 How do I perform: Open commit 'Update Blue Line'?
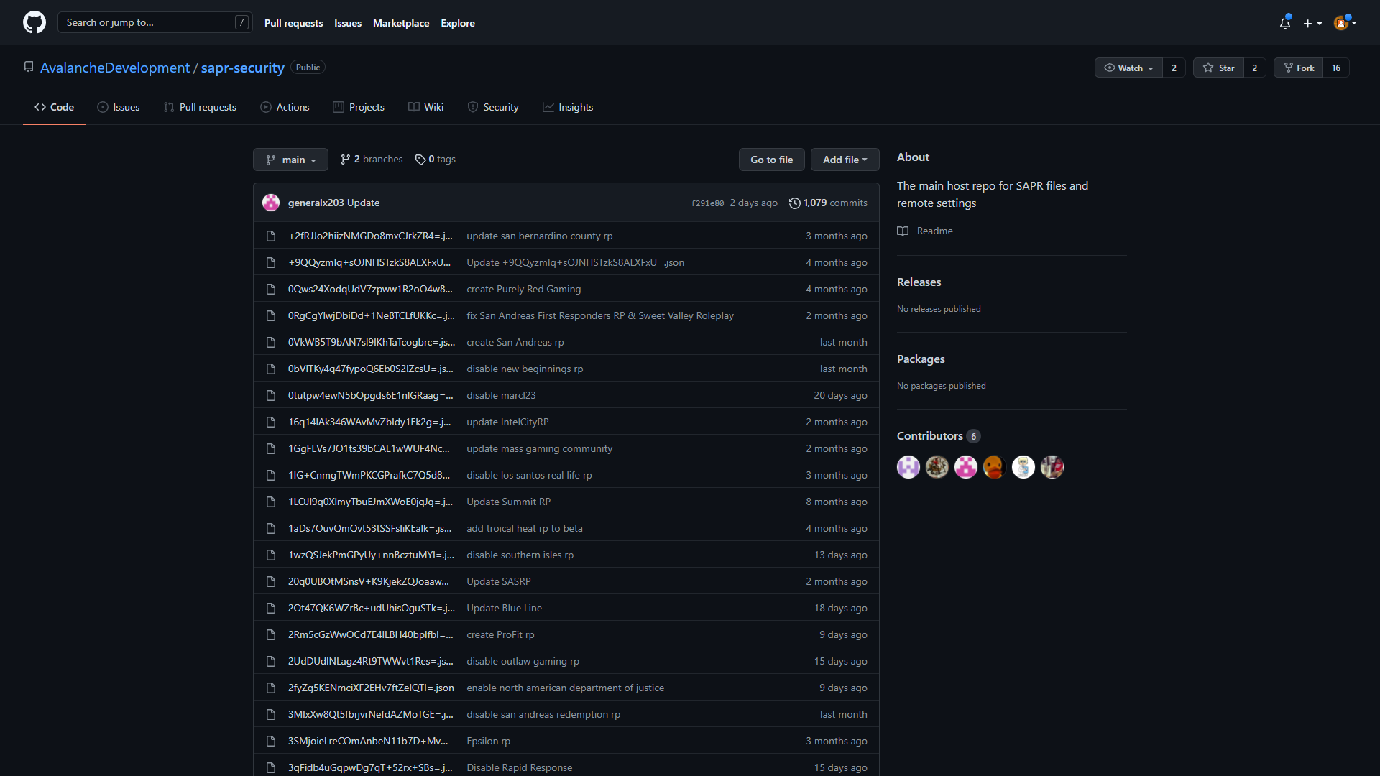pyautogui.click(x=504, y=608)
